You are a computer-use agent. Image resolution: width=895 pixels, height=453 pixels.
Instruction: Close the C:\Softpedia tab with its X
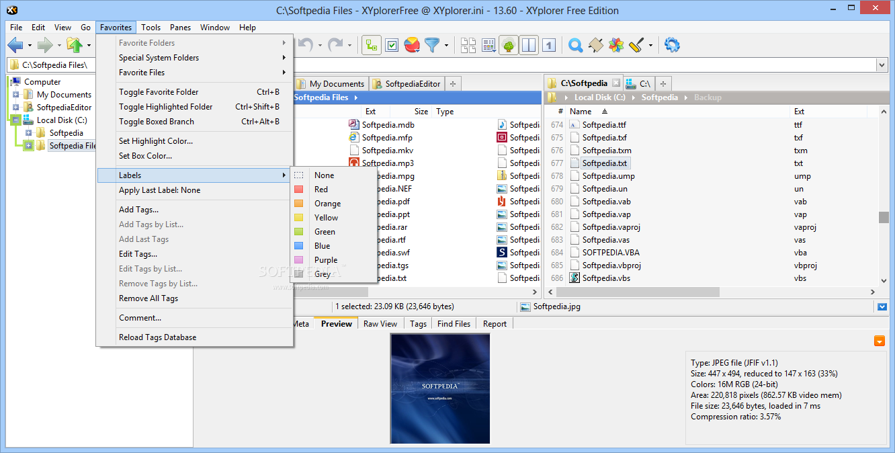[615, 83]
